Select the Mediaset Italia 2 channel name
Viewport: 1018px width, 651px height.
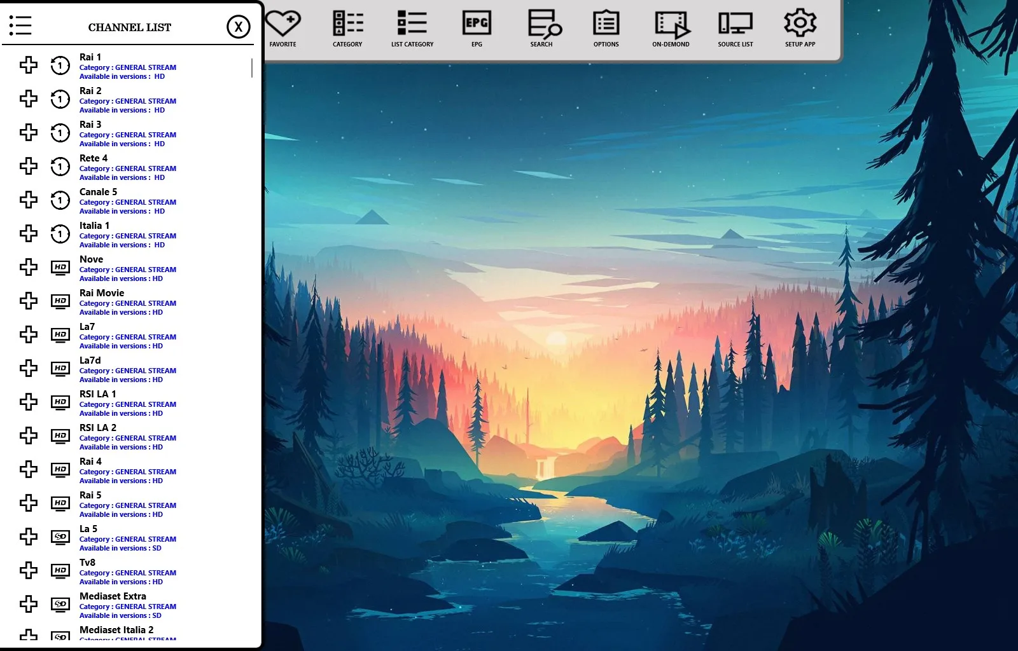point(116,630)
